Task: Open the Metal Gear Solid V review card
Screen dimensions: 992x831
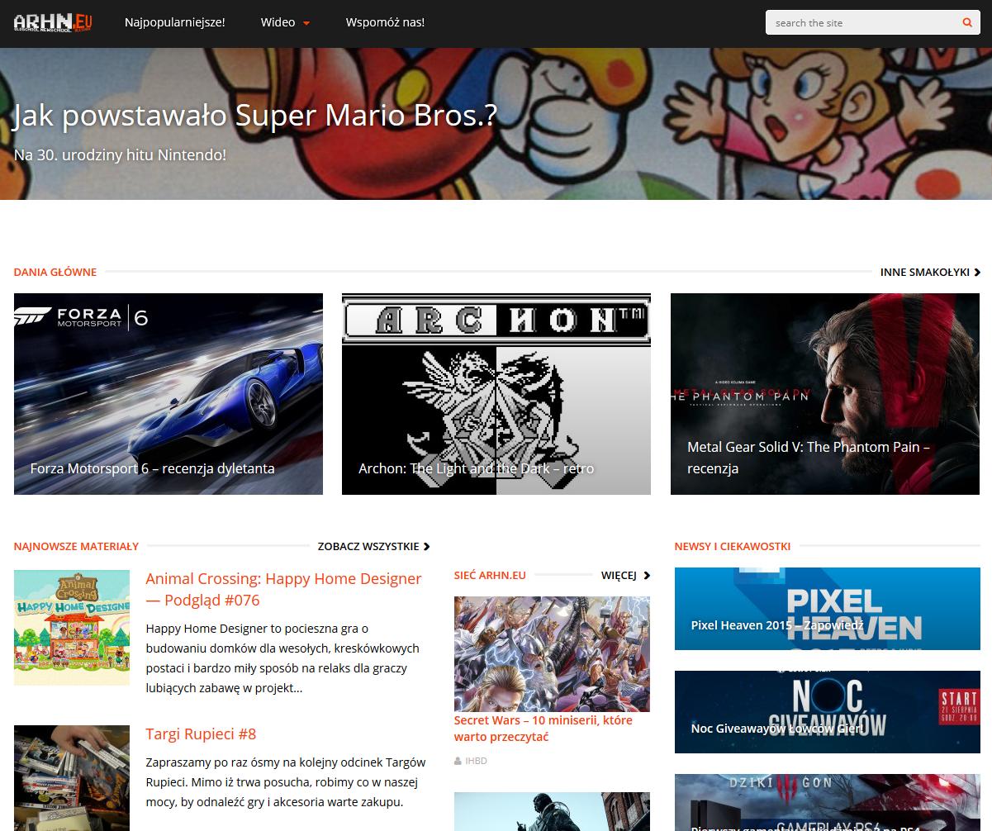Action: (825, 394)
